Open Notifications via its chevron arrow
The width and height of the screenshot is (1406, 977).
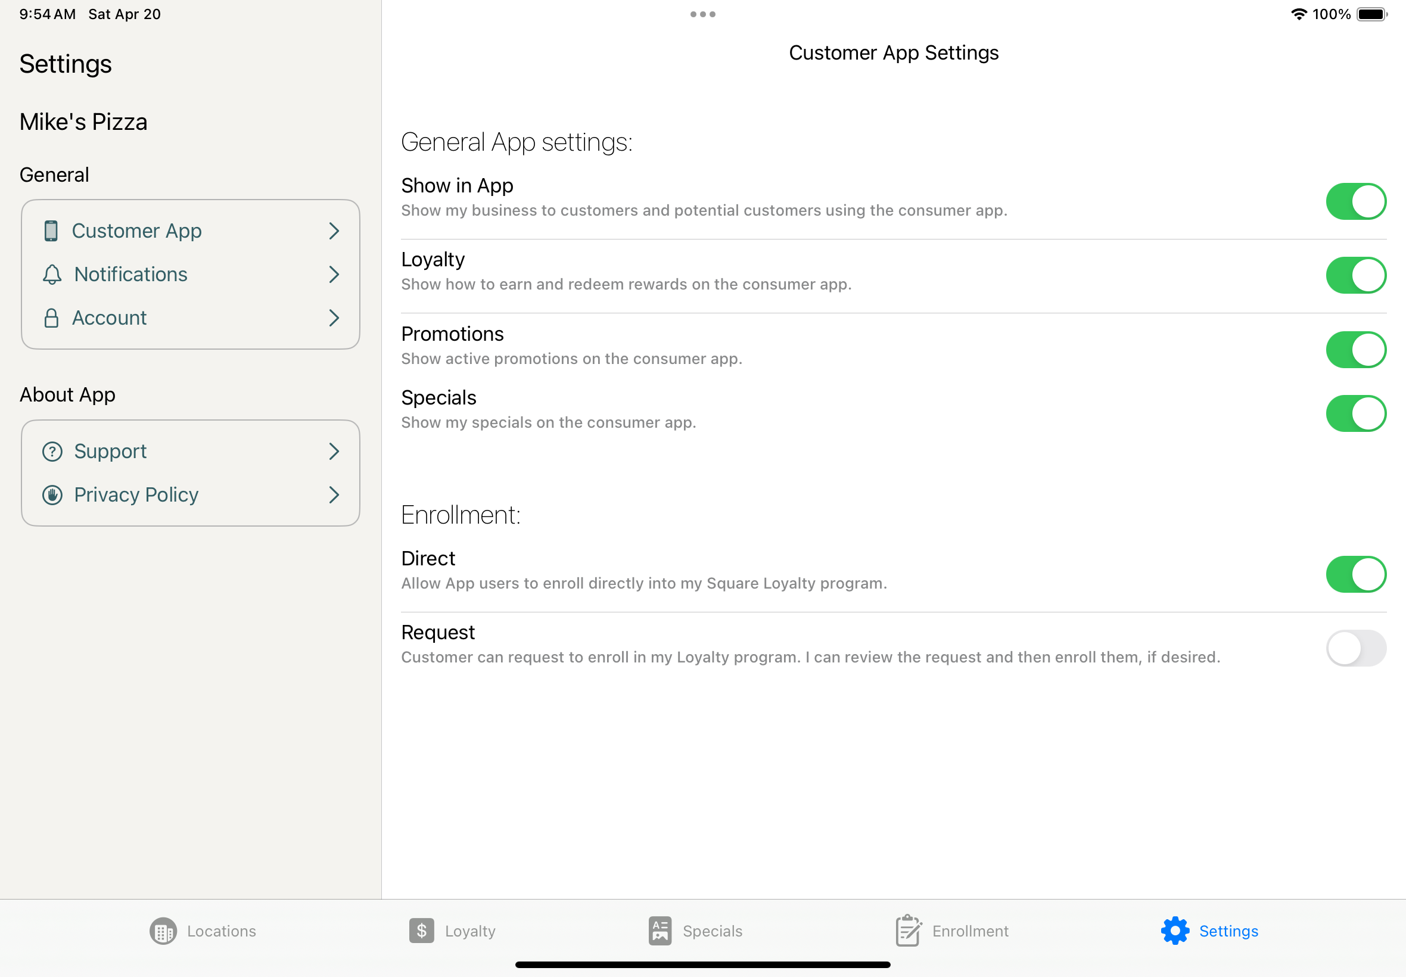(x=334, y=274)
